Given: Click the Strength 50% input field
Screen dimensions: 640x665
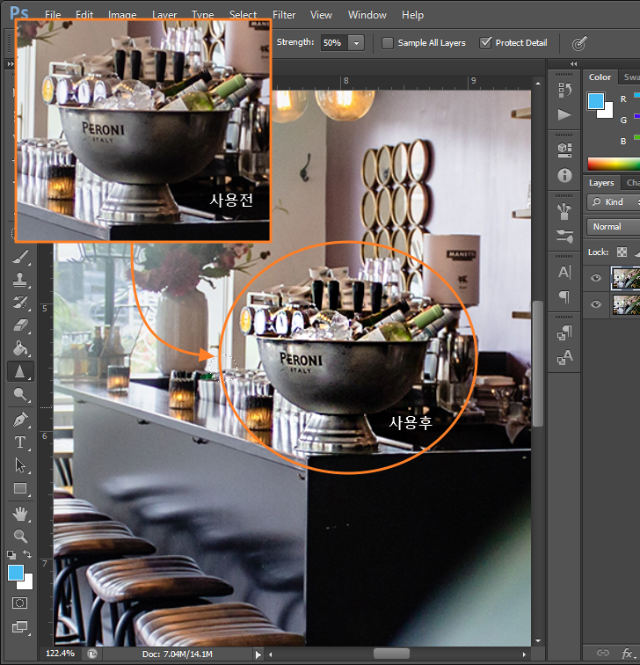Looking at the screenshot, I should 333,43.
